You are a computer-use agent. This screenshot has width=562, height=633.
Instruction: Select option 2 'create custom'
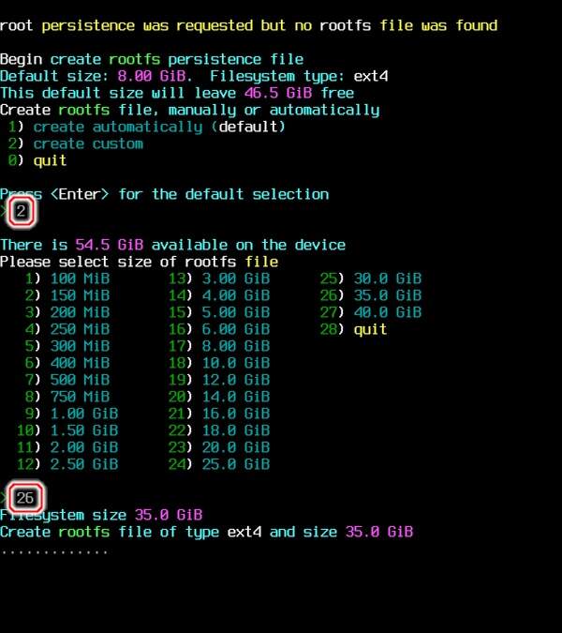[88, 143]
